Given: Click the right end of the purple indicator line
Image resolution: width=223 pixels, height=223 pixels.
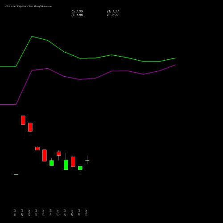Looking at the screenshot, I should pos(175,65).
